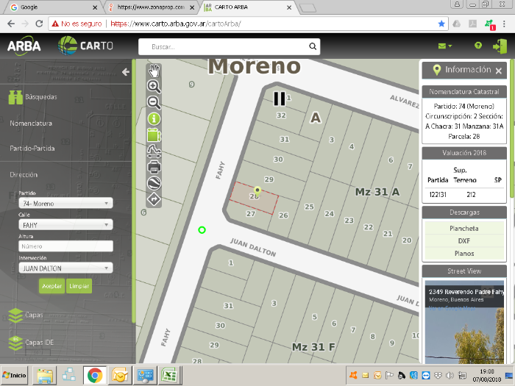Click the ARBA logo
This screenshot has width=515, height=386.
[x=24, y=46]
